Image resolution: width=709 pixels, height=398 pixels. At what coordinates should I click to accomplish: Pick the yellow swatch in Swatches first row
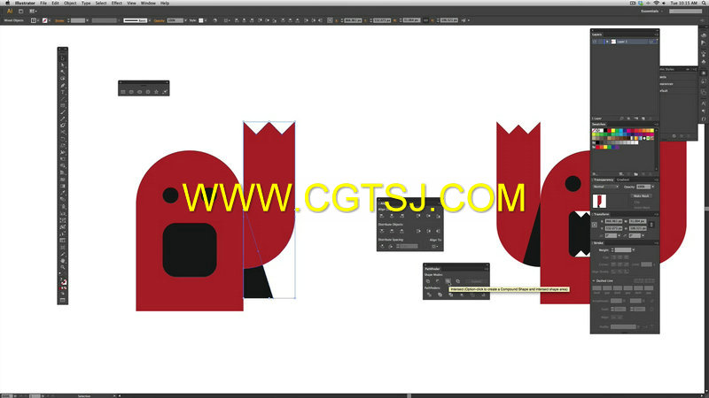tap(613, 131)
